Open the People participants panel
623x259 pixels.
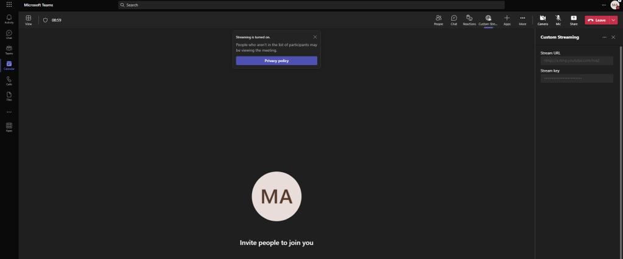coord(438,19)
